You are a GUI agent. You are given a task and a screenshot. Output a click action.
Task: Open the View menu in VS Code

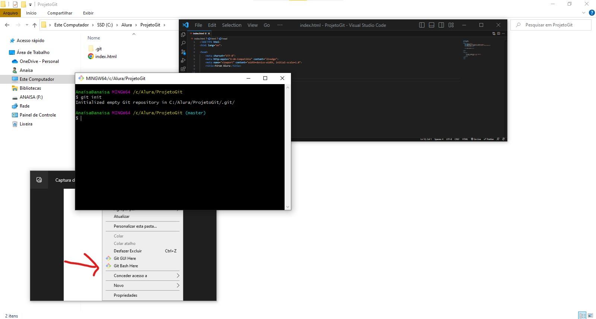tap(253, 25)
